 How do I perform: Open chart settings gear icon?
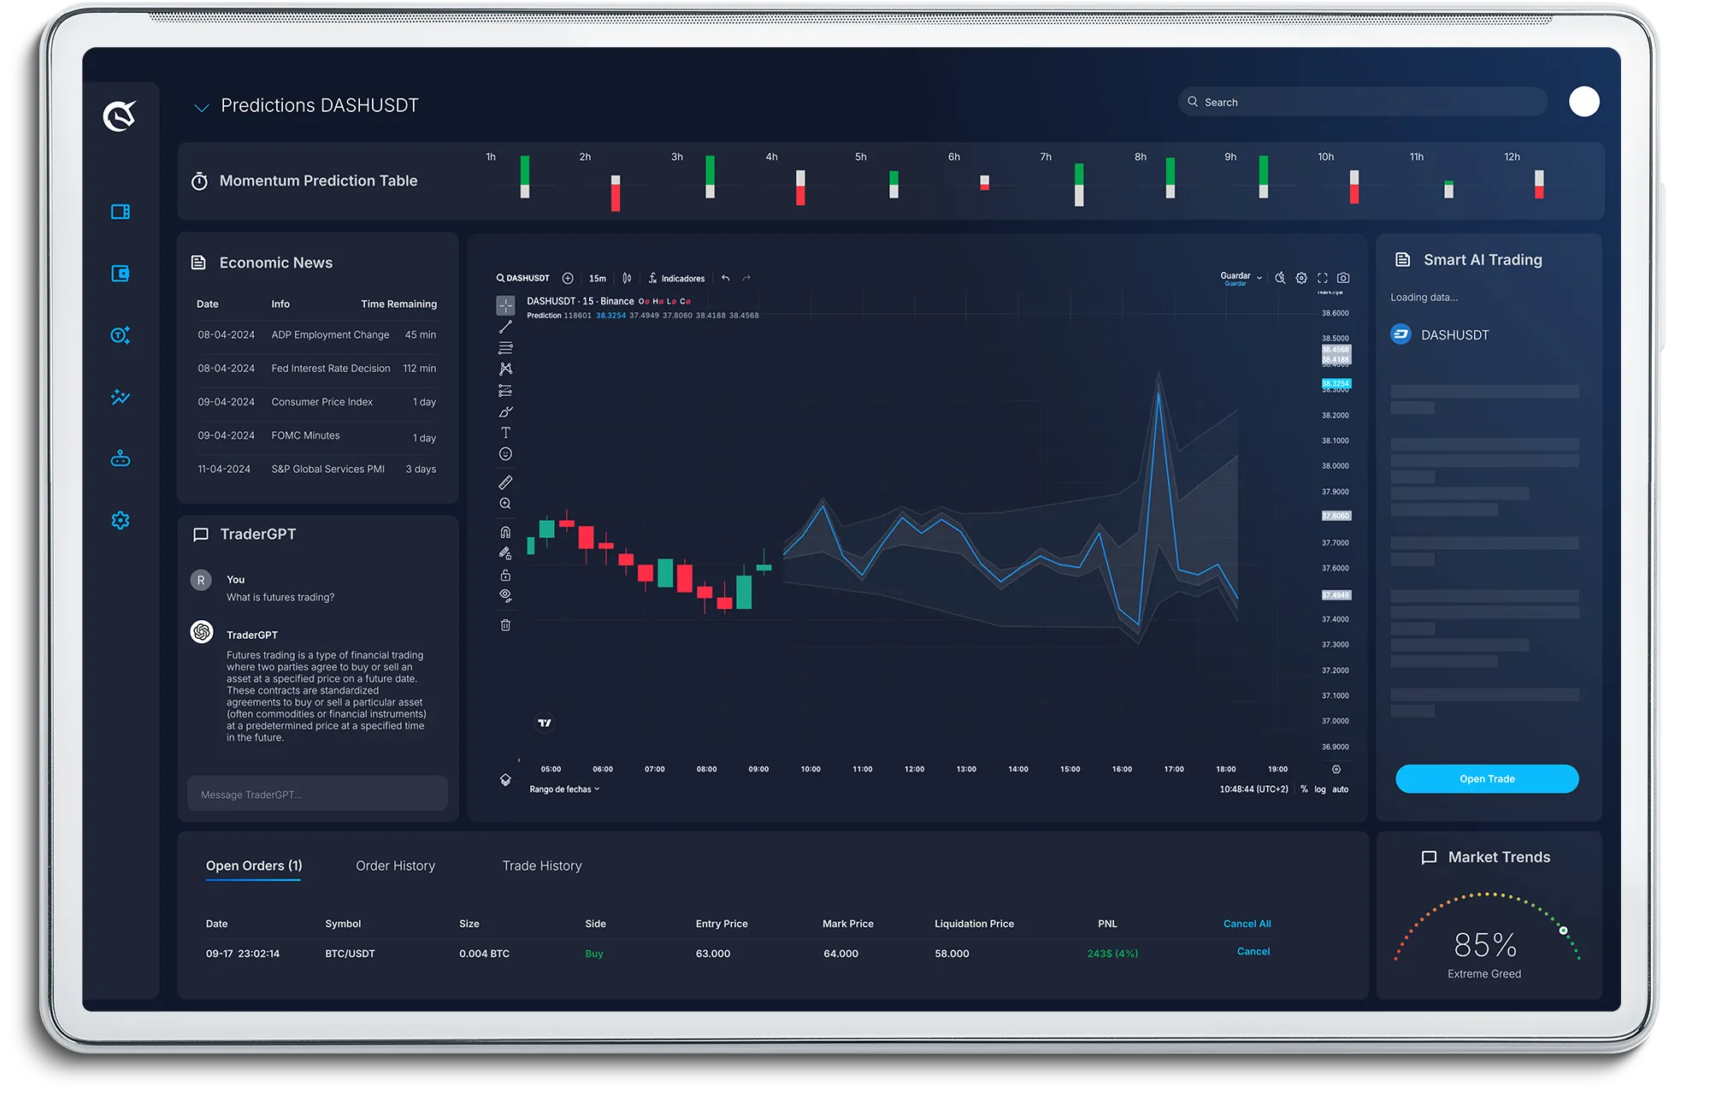click(1301, 278)
